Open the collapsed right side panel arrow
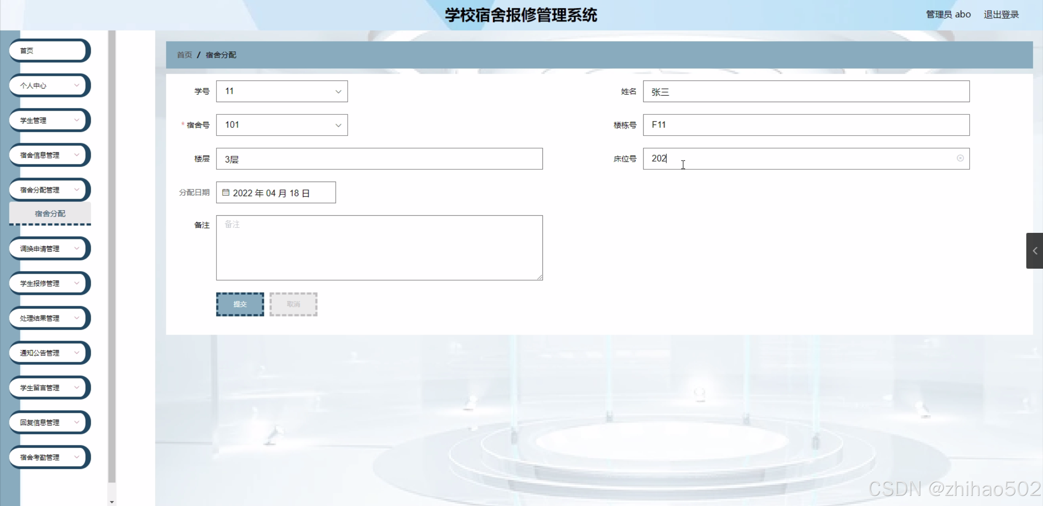The height and width of the screenshot is (506, 1043). tap(1034, 251)
